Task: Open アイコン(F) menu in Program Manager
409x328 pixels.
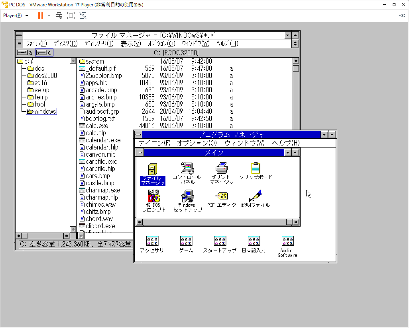Action: click(x=154, y=143)
